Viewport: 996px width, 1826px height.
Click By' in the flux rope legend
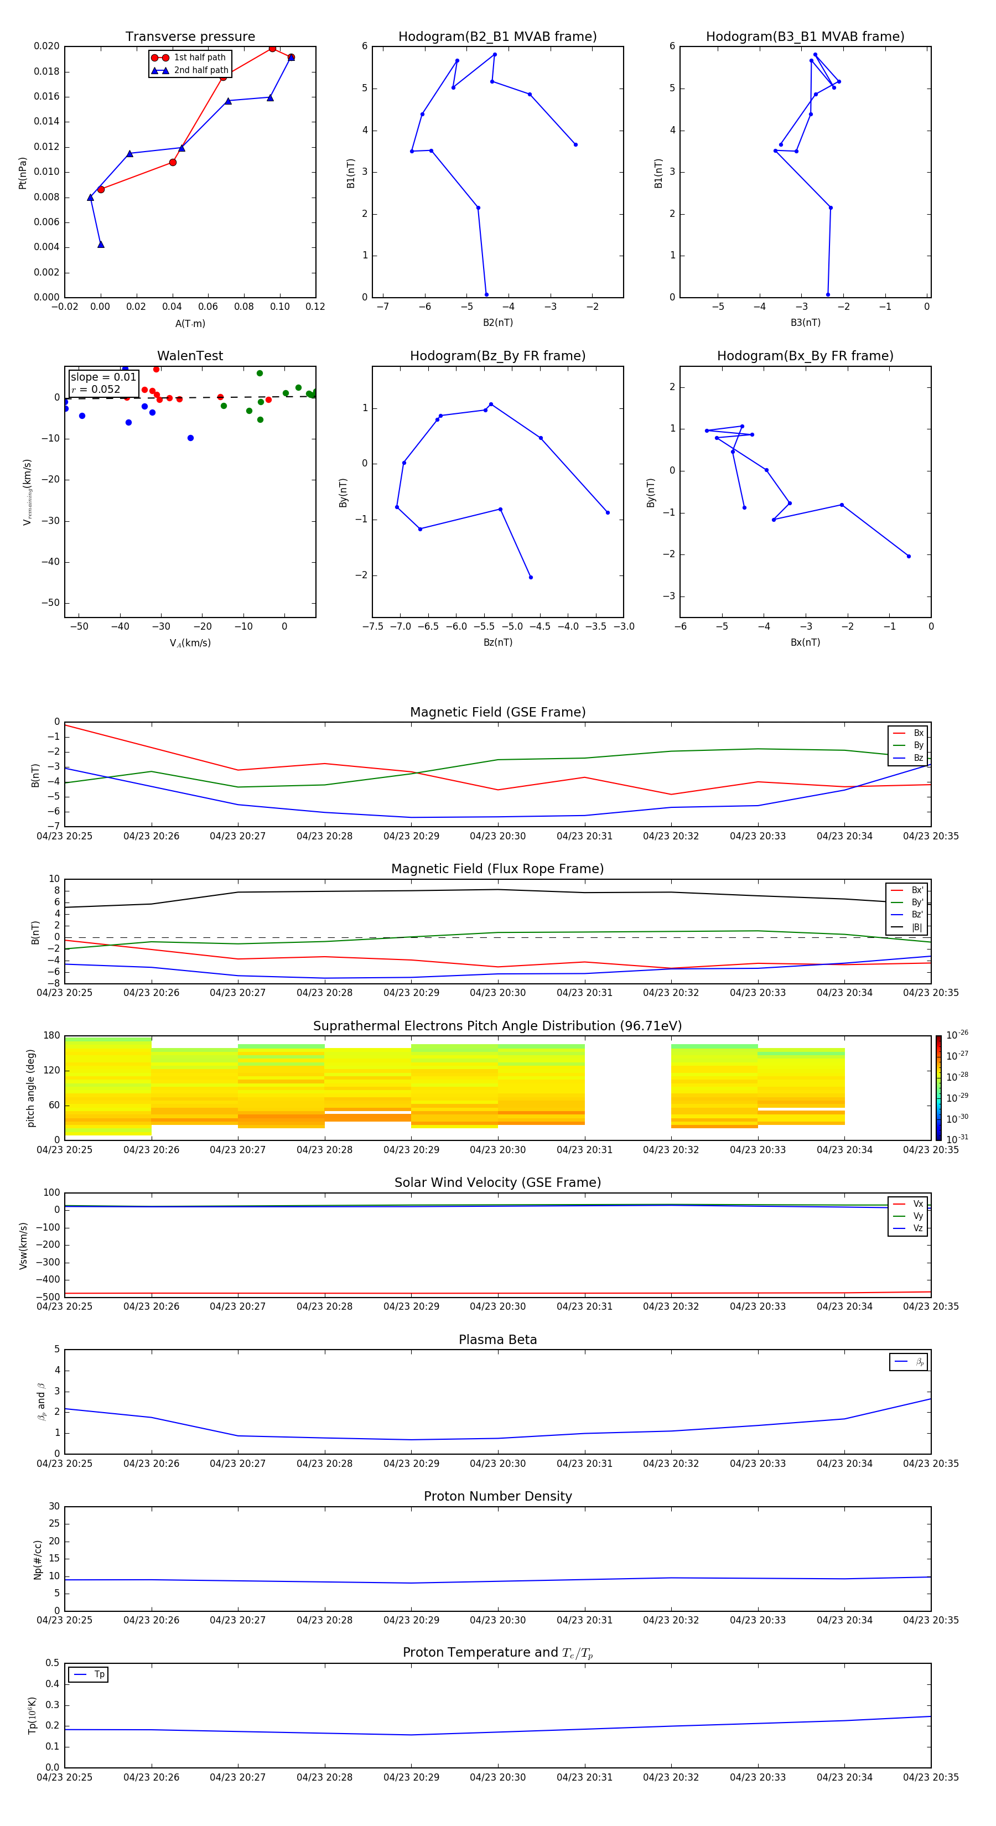[907, 902]
